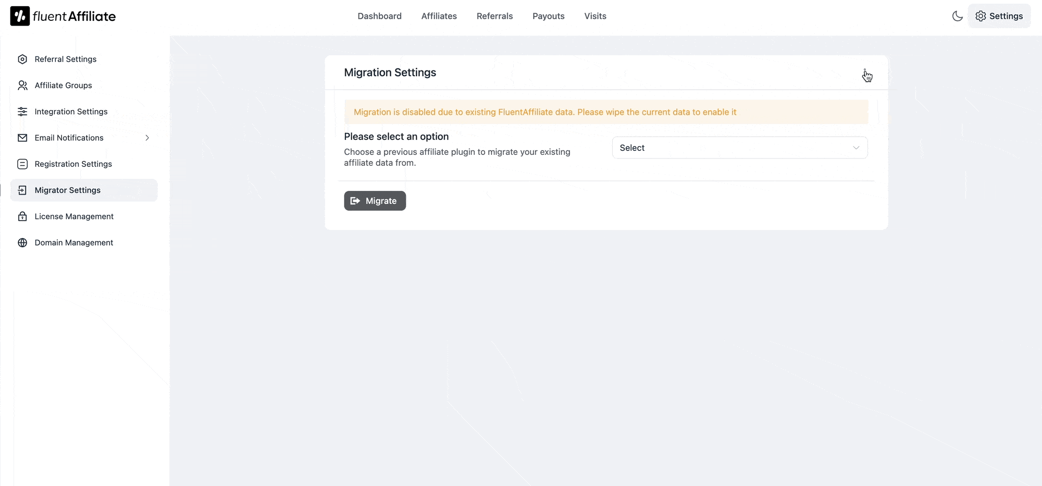1042x486 pixels.
Task: Click the Integration Settings sliders icon
Action: tap(22, 112)
